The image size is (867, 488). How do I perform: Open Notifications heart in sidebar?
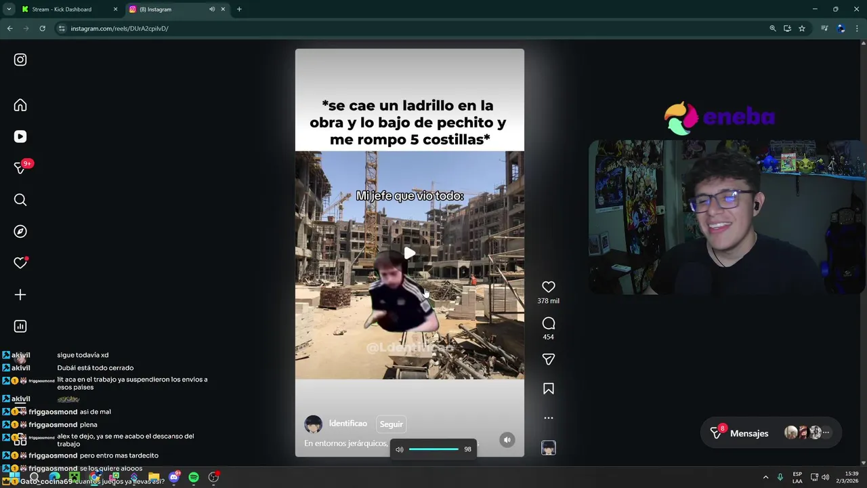[20, 263]
